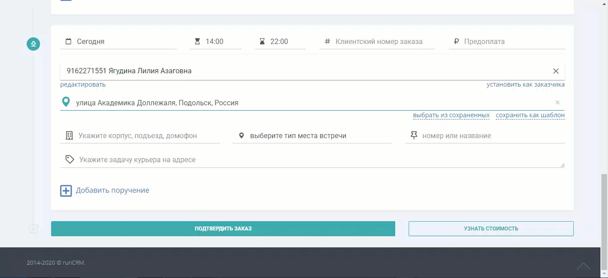The height and width of the screenshot is (278, 608).
Task: Click the 2014-2020 © runCRM footer text
Action: (56, 262)
